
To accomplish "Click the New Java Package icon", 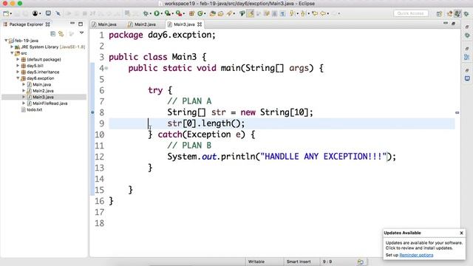I will [191, 13].
